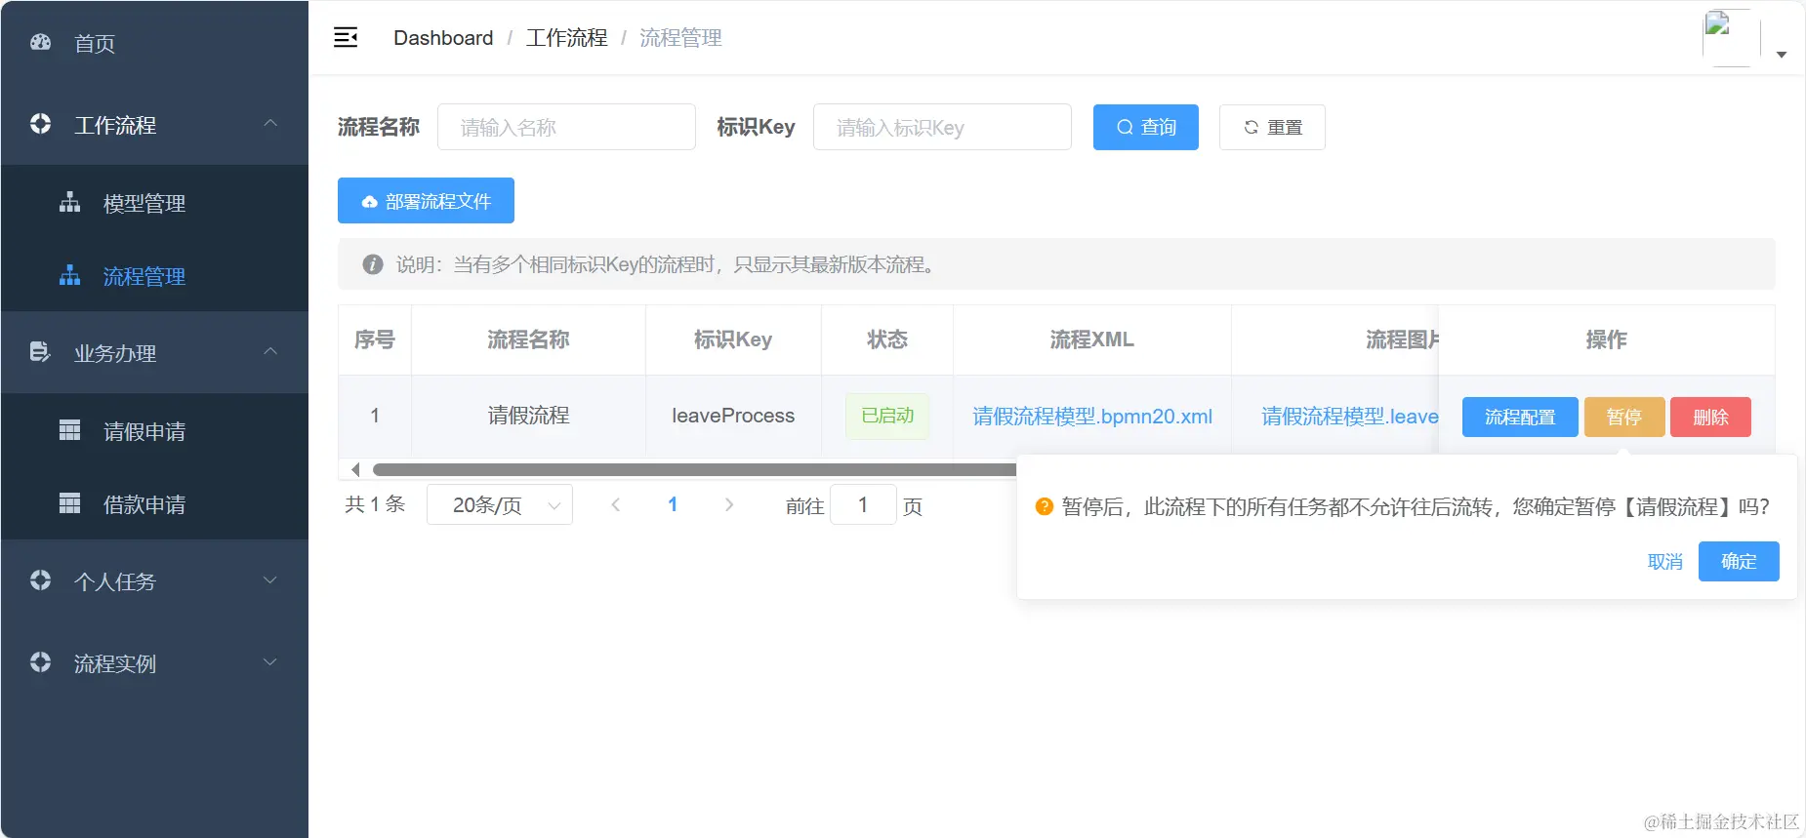Collapse the 业务办理 menu chevron
Screen dimensions: 1806x838
270,352
